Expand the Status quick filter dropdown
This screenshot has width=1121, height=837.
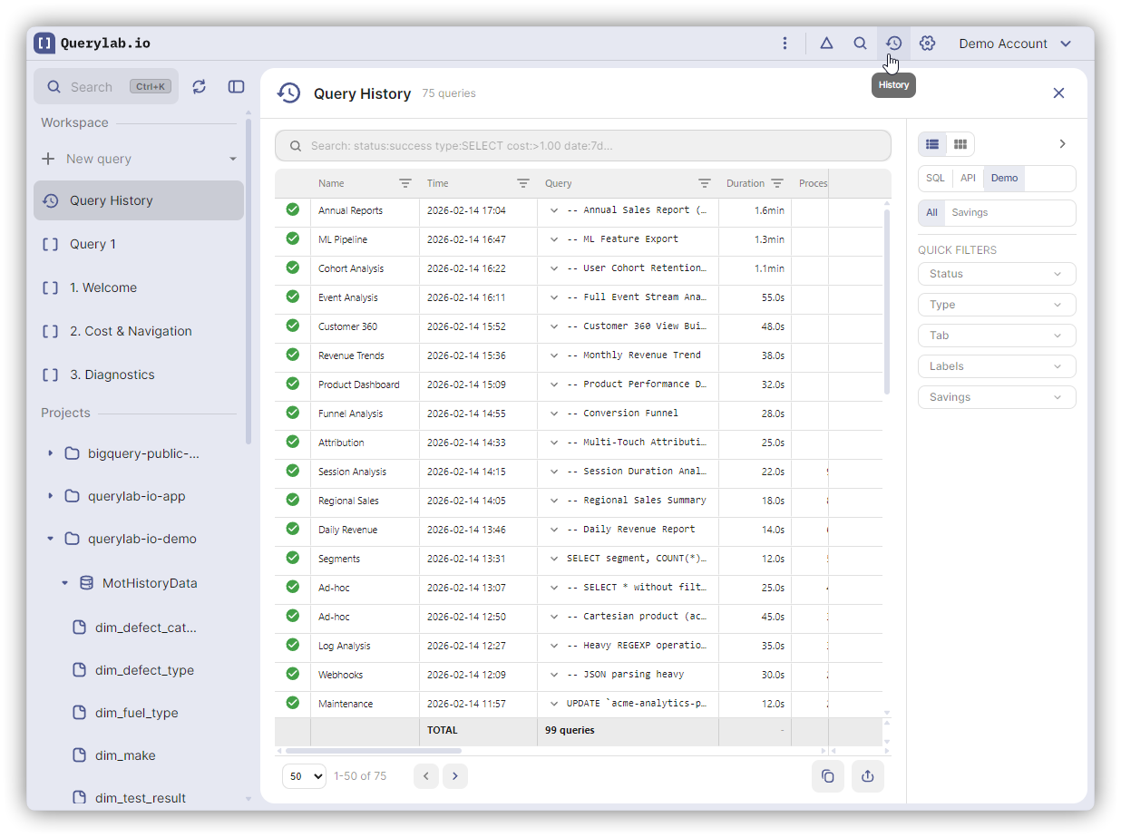tap(996, 274)
